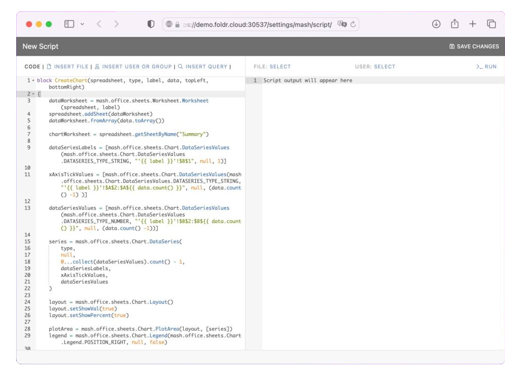The height and width of the screenshot is (379, 505).
Task: Click the CreateChart function name
Action: point(71,80)
